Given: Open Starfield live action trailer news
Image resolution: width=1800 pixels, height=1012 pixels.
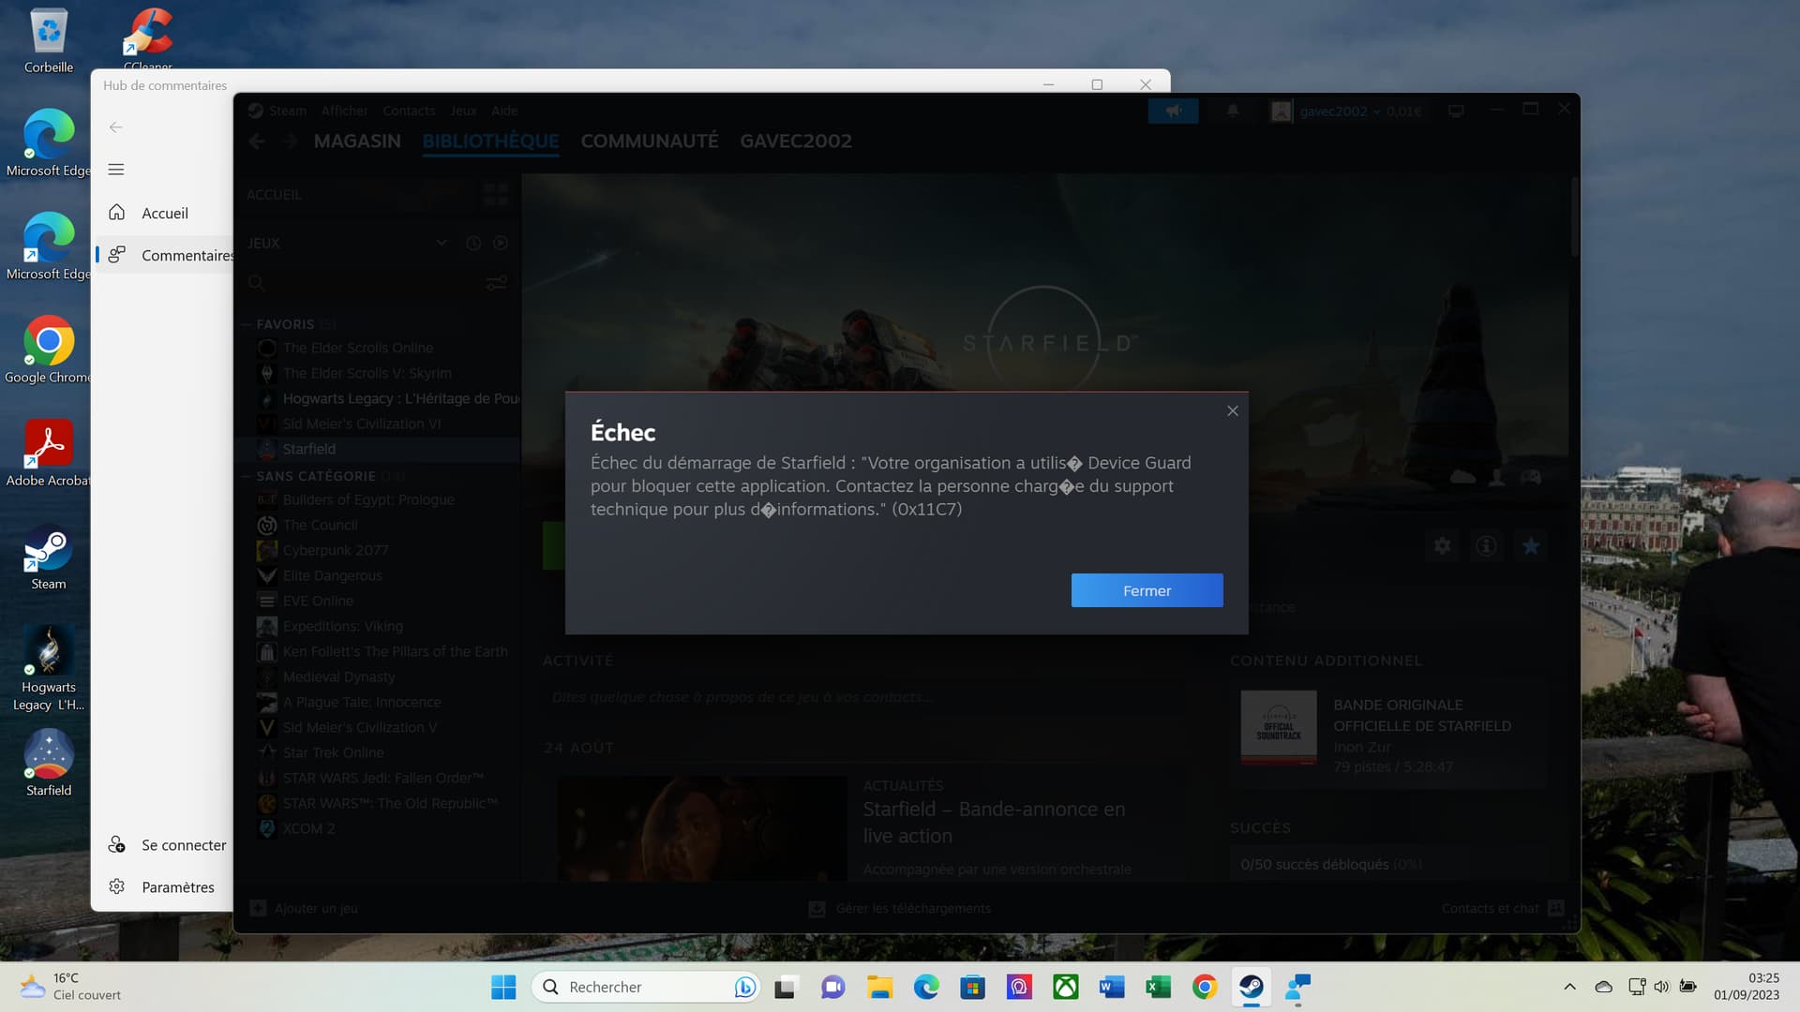Looking at the screenshot, I should (x=994, y=822).
